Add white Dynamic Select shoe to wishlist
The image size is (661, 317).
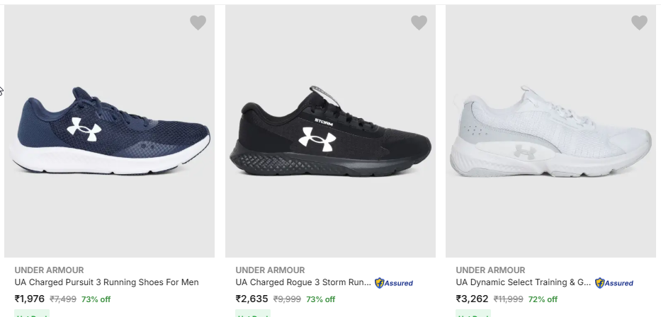[639, 23]
